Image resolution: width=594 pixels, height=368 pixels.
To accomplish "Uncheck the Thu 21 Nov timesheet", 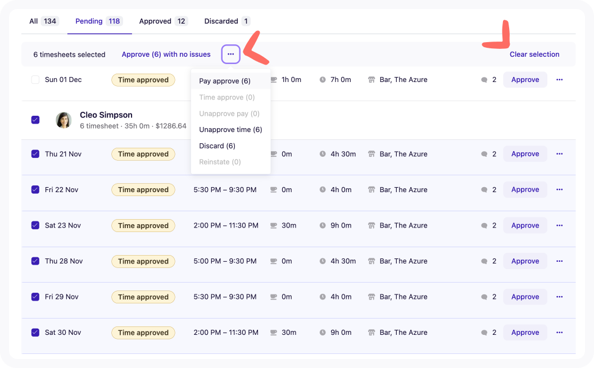I will [35, 154].
